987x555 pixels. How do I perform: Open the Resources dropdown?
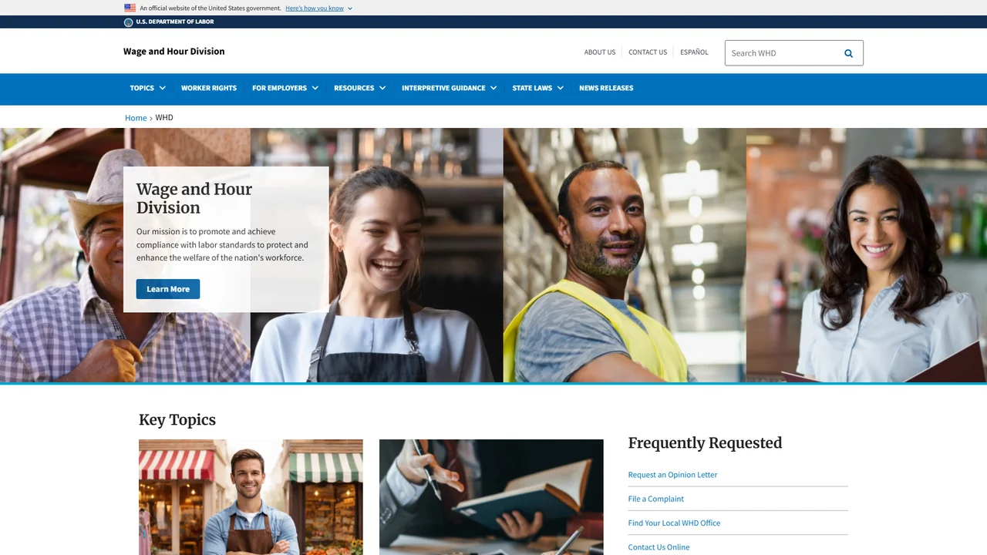359,88
